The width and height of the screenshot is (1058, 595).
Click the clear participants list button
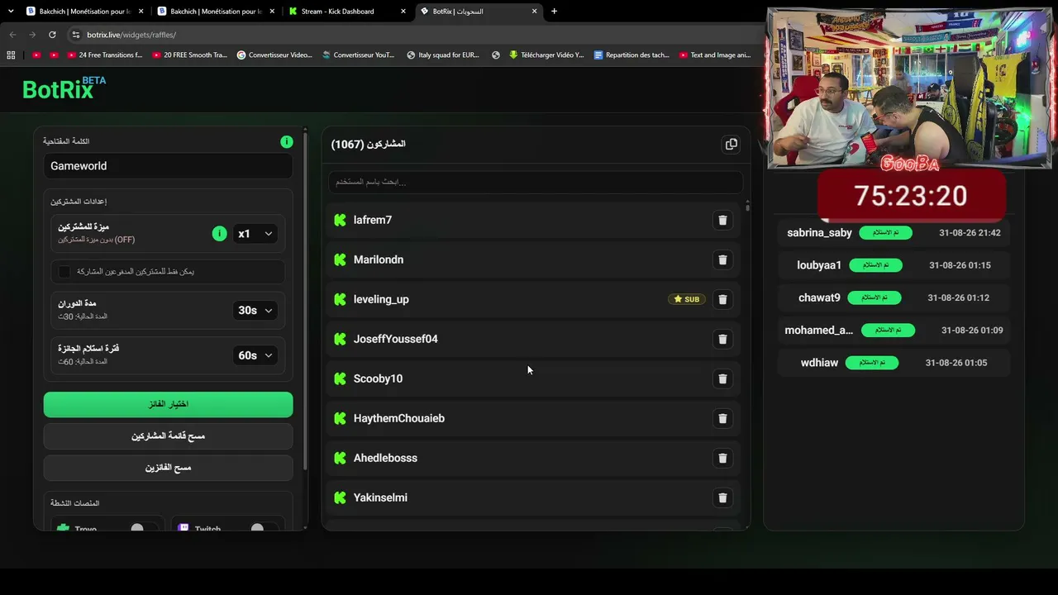[169, 436]
